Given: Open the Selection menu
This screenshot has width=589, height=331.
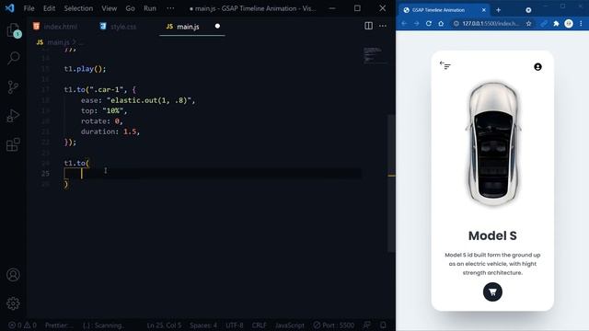Looking at the screenshot, I should coord(78,8).
